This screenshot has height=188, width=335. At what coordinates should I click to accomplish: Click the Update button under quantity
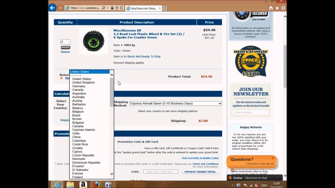tap(65, 47)
